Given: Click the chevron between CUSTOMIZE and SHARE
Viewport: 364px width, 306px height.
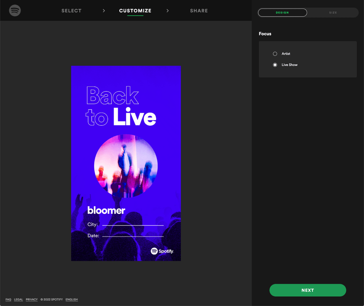Looking at the screenshot, I should (x=167, y=11).
